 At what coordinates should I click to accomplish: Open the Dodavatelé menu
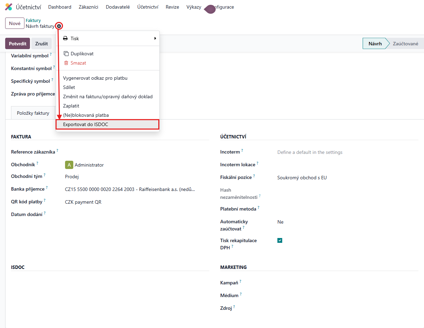tap(118, 7)
